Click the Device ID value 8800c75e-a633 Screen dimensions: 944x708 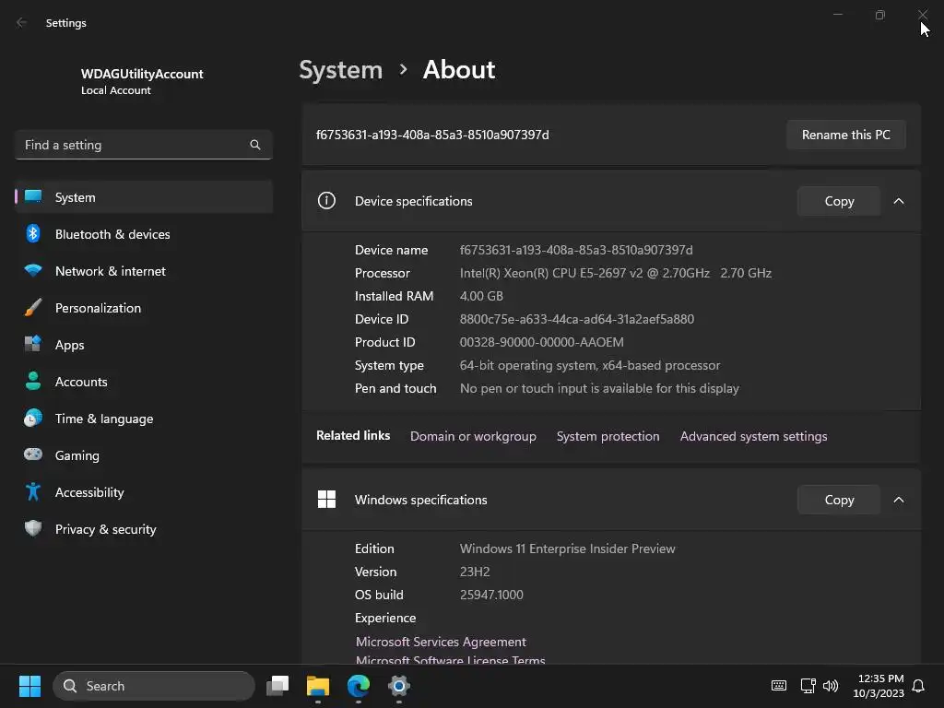coord(577,319)
